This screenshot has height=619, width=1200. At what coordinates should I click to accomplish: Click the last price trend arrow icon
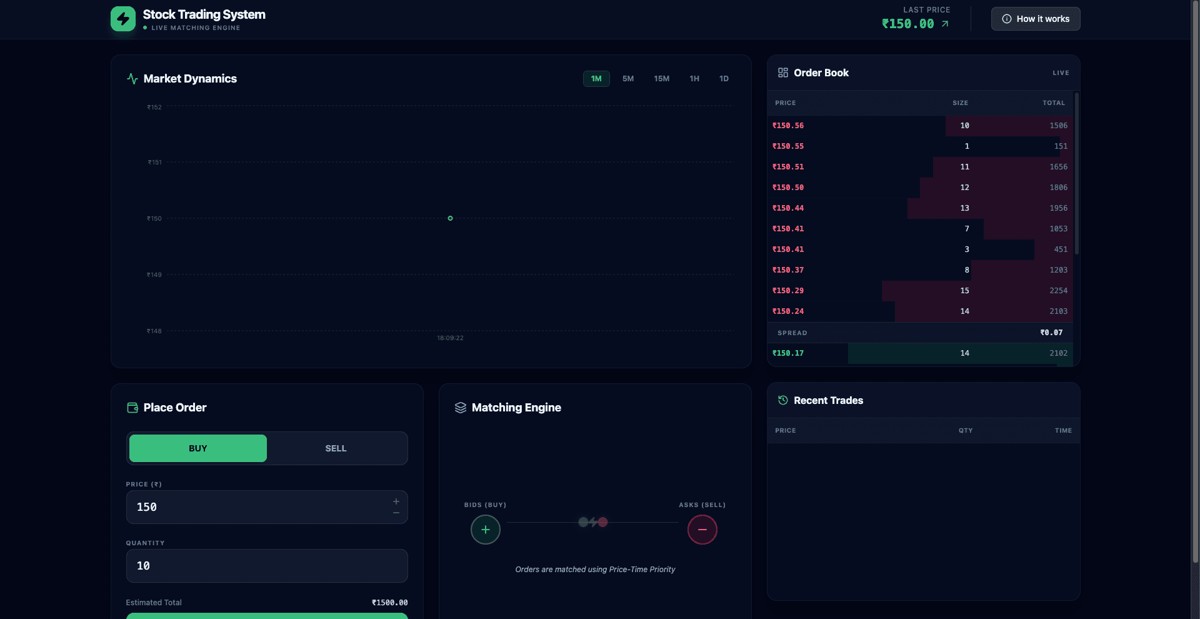click(945, 24)
